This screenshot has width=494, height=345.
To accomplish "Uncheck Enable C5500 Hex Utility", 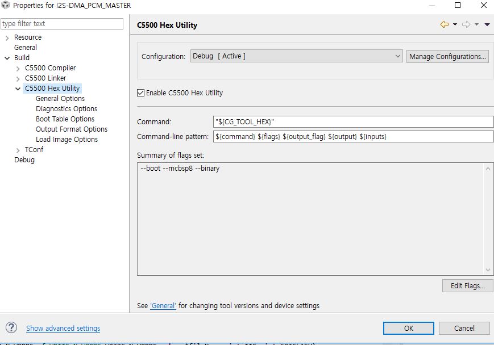I will (139, 93).
